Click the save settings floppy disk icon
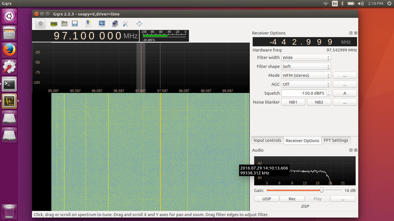 point(75,24)
